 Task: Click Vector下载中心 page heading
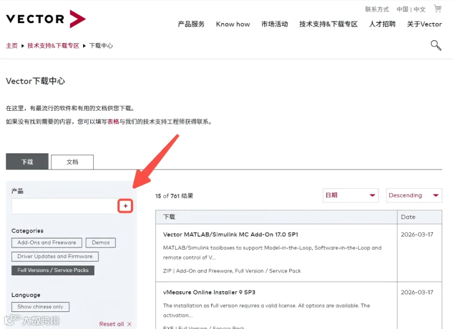coord(36,81)
